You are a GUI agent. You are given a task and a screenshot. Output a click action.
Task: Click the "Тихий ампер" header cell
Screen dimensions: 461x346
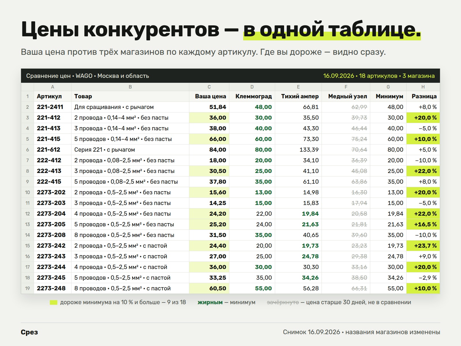(x=298, y=96)
